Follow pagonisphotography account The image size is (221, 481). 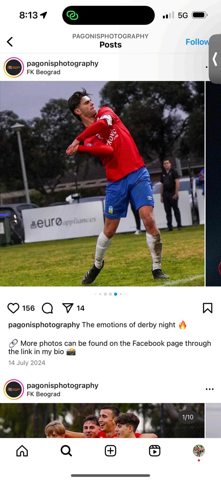pyautogui.click(x=197, y=42)
